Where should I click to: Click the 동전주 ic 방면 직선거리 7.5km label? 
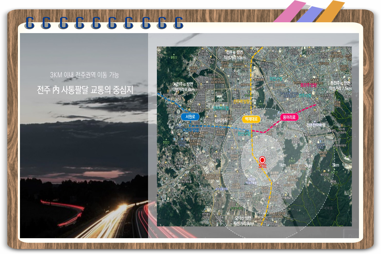click(x=341, y=86)
